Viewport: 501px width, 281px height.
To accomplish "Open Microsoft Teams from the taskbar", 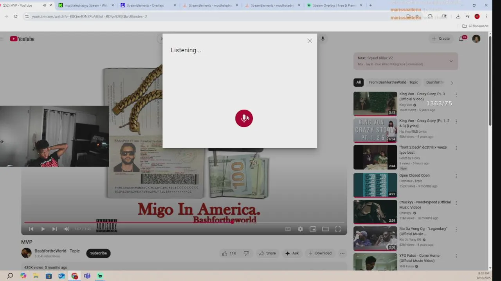I will (87, 276).
